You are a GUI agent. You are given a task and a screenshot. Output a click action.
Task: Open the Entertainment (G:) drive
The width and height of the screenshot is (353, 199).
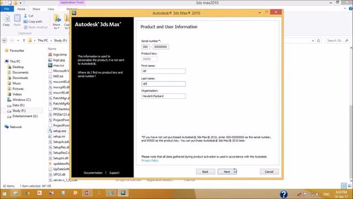(x=25, y=116)
